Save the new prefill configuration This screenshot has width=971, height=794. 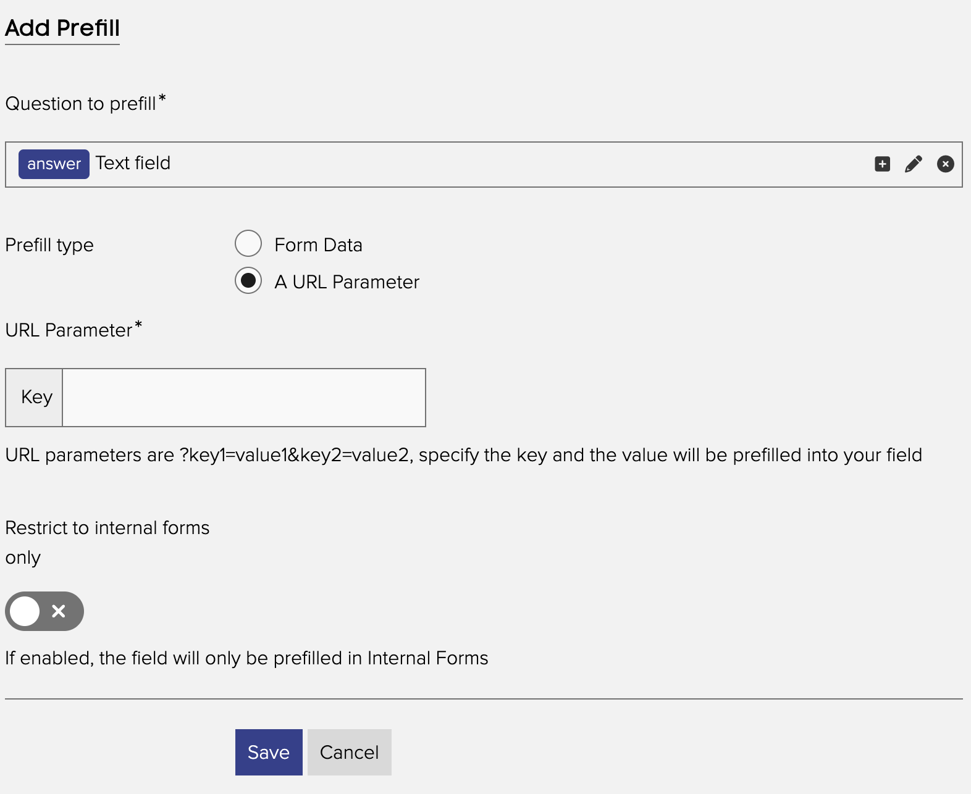click(x=268, y=752)
